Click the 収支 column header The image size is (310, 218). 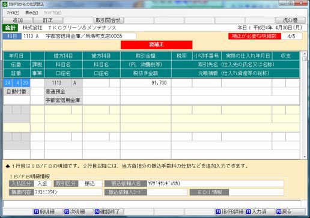[x=286, y=56]
